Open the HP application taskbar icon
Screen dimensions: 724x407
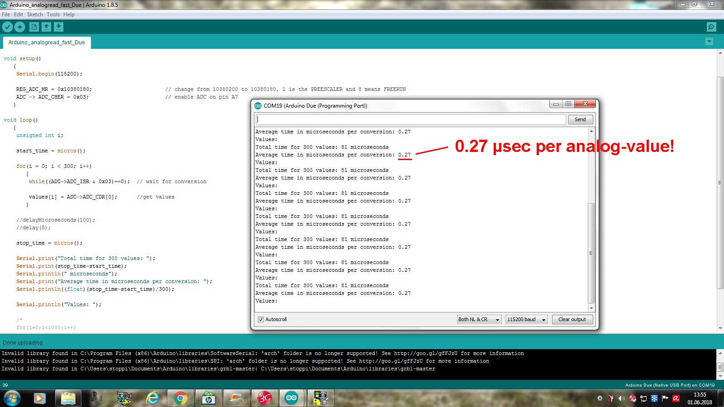tap(209, 398)
